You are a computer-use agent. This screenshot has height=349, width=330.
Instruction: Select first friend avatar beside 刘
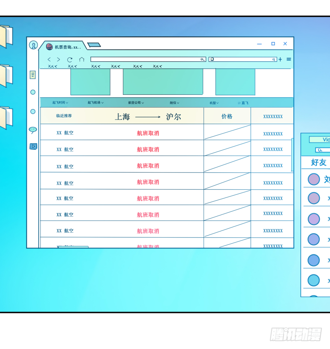point(314,180)
